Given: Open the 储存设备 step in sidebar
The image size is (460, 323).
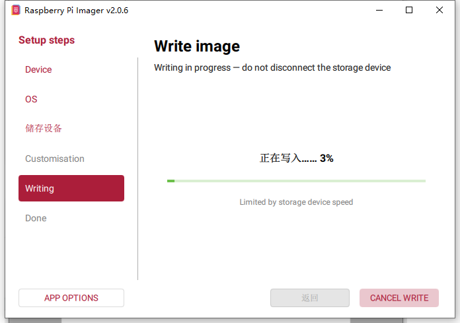Looking at the screenshot, I should pos(44,128).
